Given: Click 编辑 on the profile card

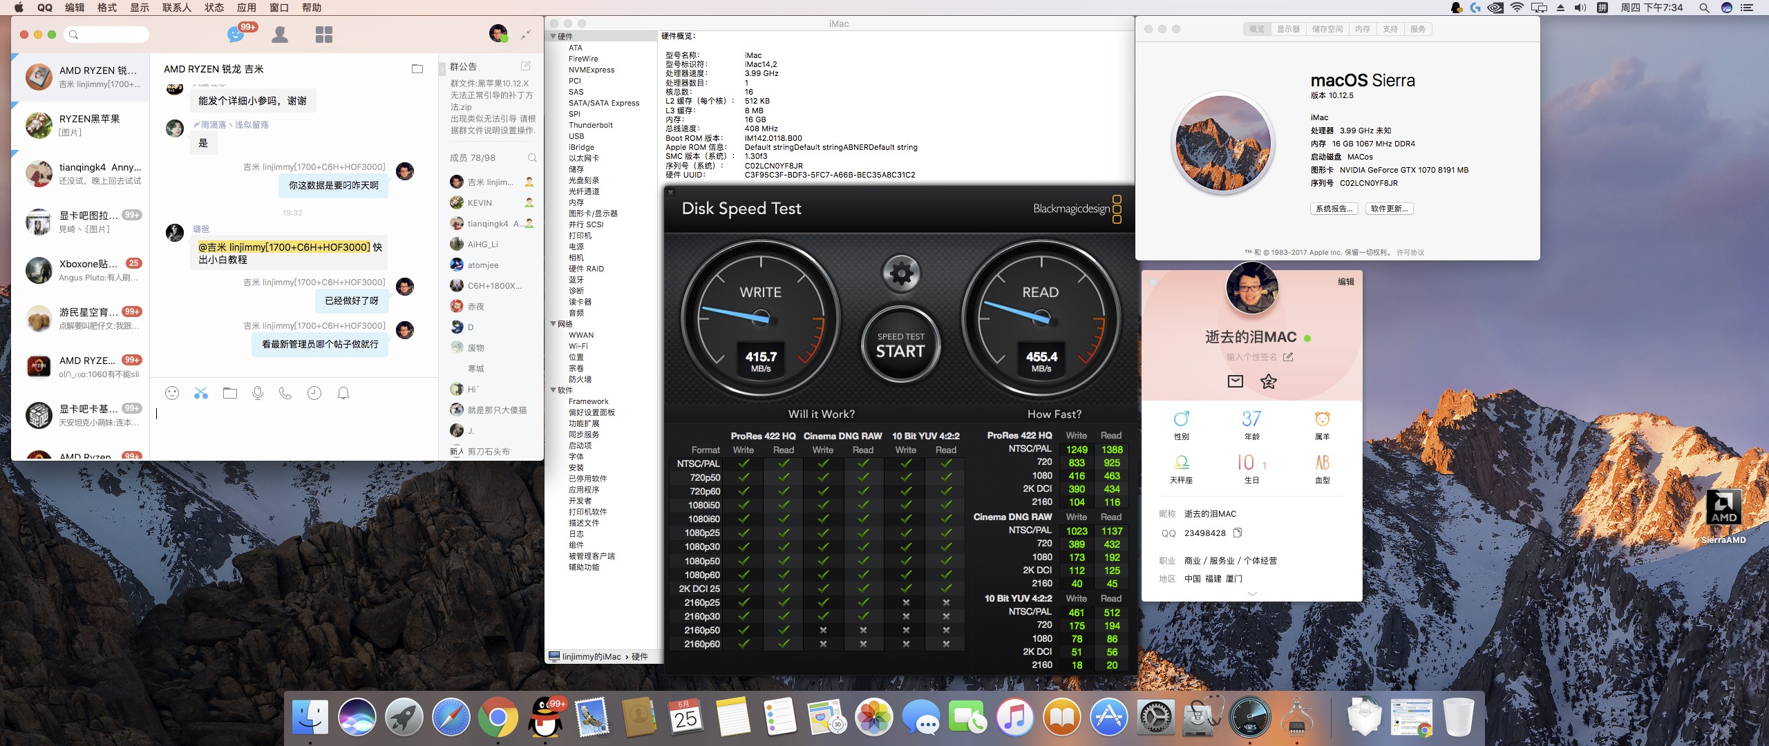Looking at the screenshot, I should [x=1346, y=282].
